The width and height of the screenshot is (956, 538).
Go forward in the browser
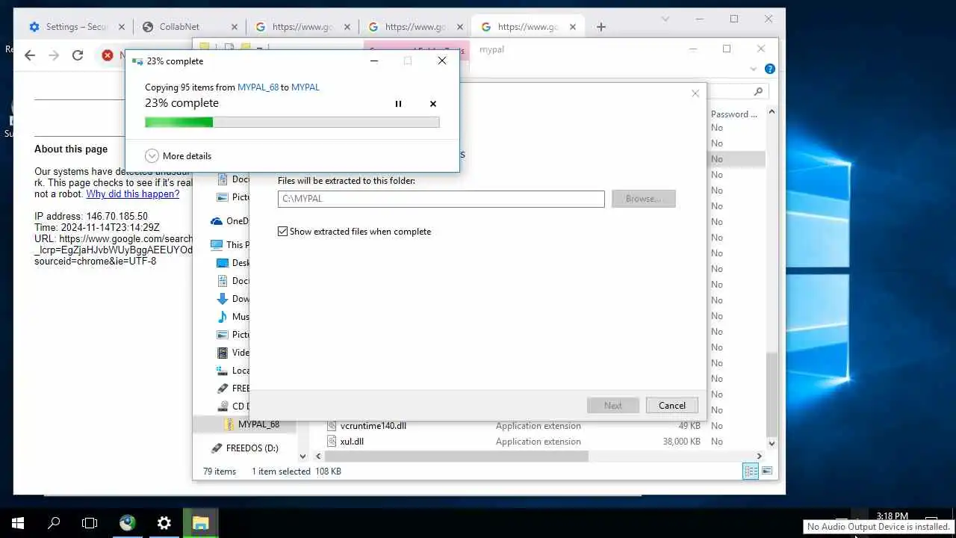coord(54,55)
